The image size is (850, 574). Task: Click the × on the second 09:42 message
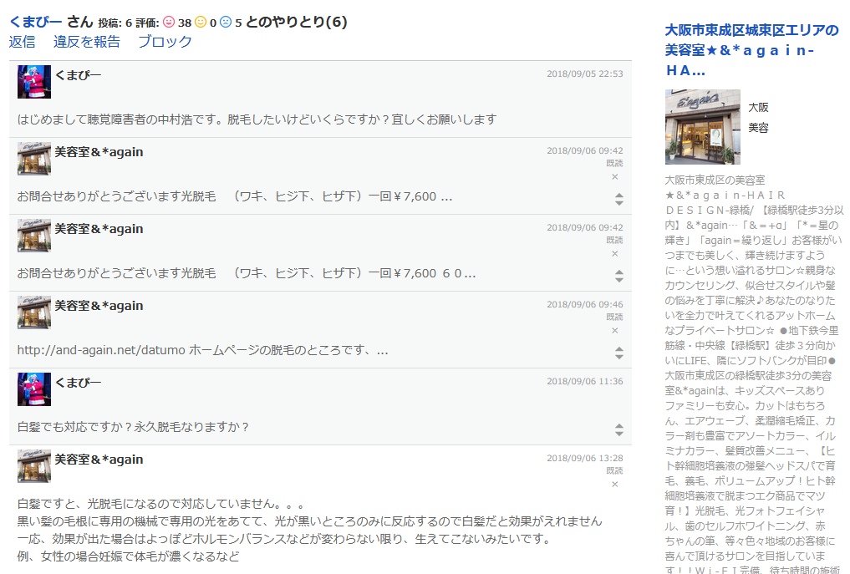tap(615, 254)
